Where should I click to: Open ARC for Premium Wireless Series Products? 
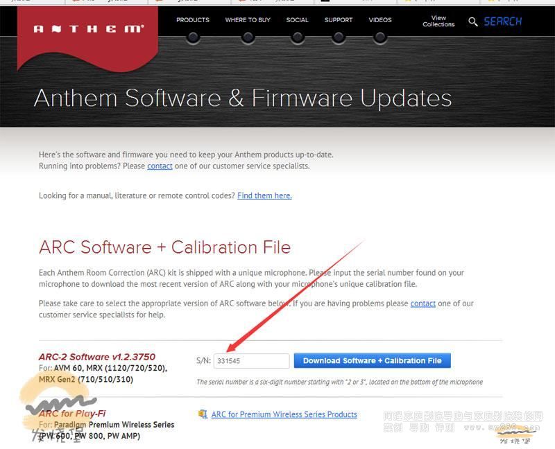coord(284,414)
